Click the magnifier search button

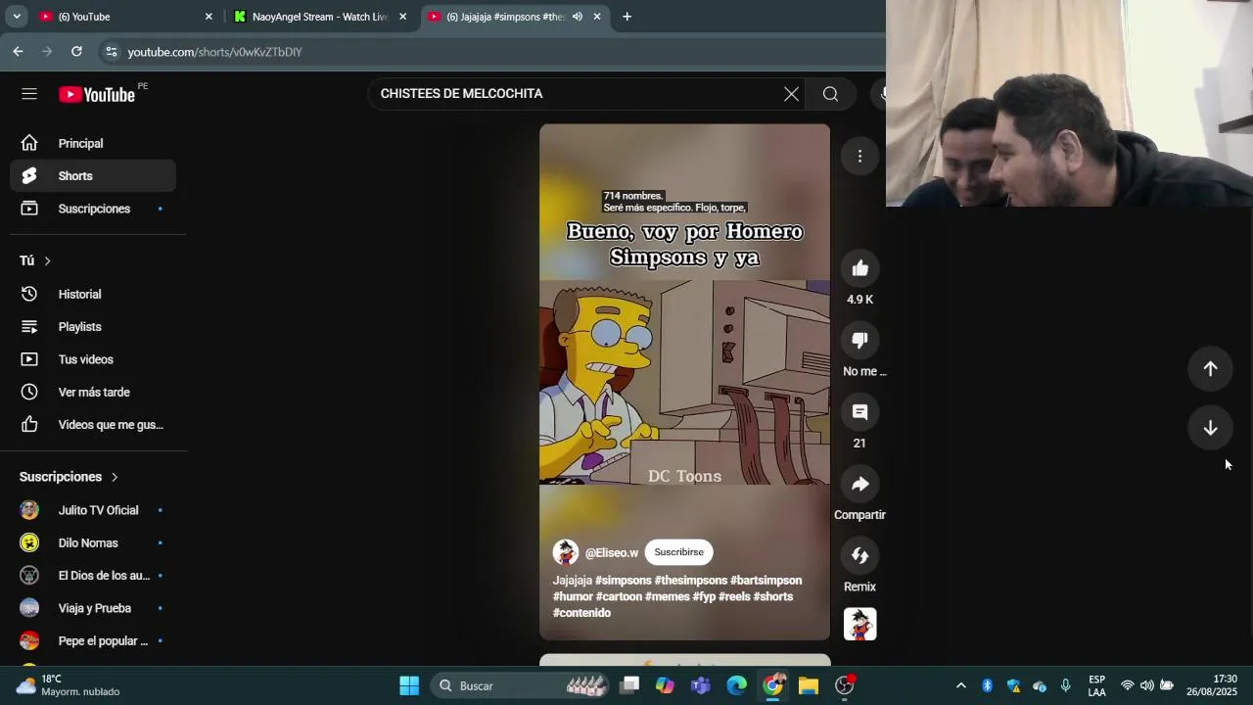tap(830, 94)
